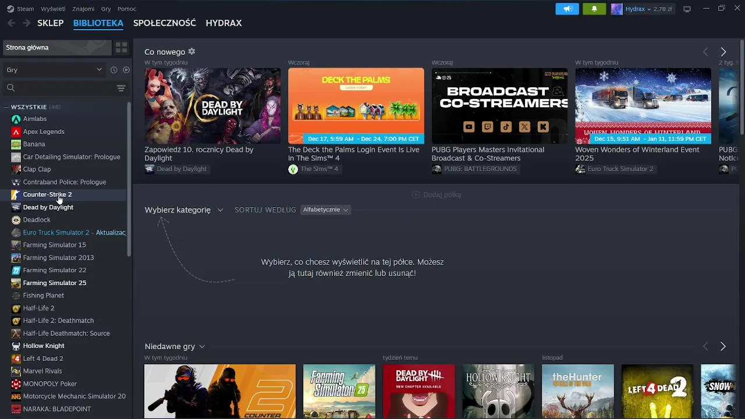Open the Wyświetl menu
The height and width of the screenshot is (419, 745).
pos(53,9)
